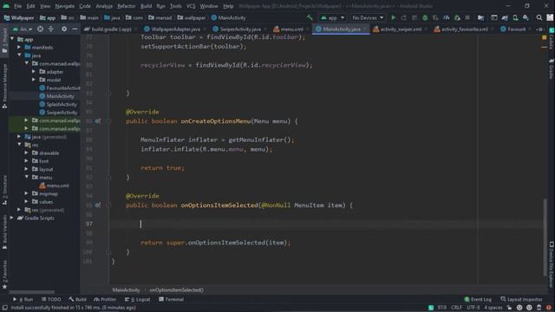Open the TODO tool window

click(51, 299)
